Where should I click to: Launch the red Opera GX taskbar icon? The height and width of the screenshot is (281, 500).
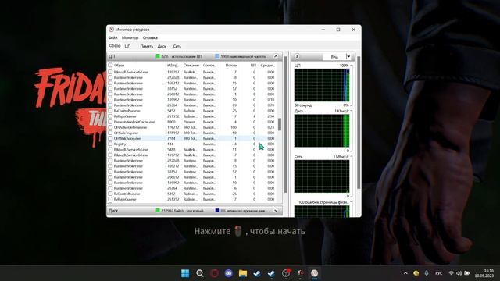[x=214, y=273]
